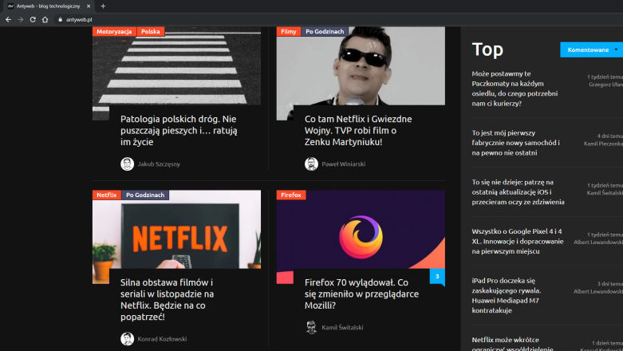The image size is (623, 351).
Task: Select the Antyweb - blog technologiczny tab
Action: (x=49, y=6)
